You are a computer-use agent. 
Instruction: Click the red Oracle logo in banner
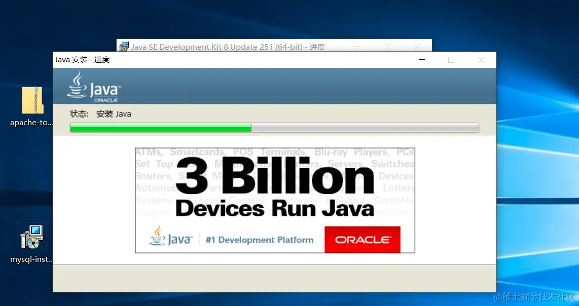(x=362, y=240)
